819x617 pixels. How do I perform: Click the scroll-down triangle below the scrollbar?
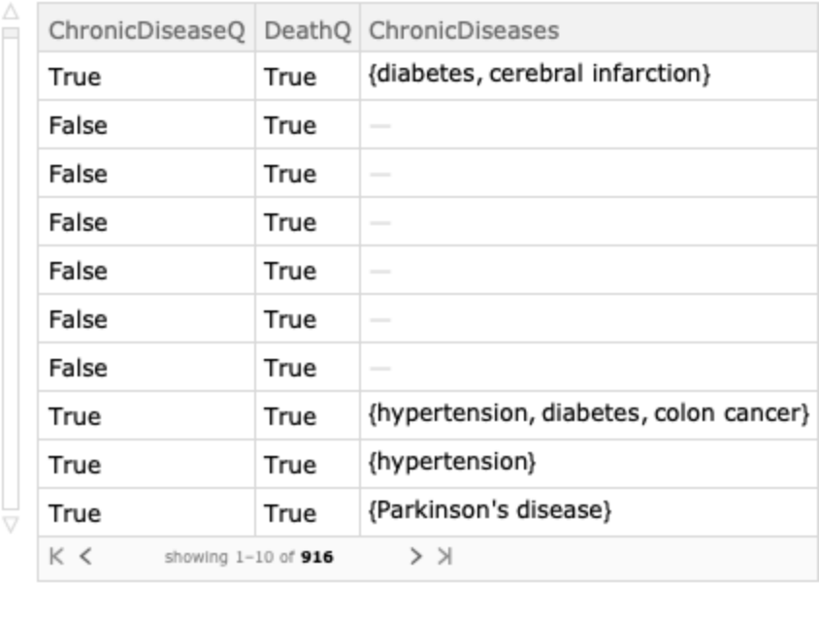11,524
